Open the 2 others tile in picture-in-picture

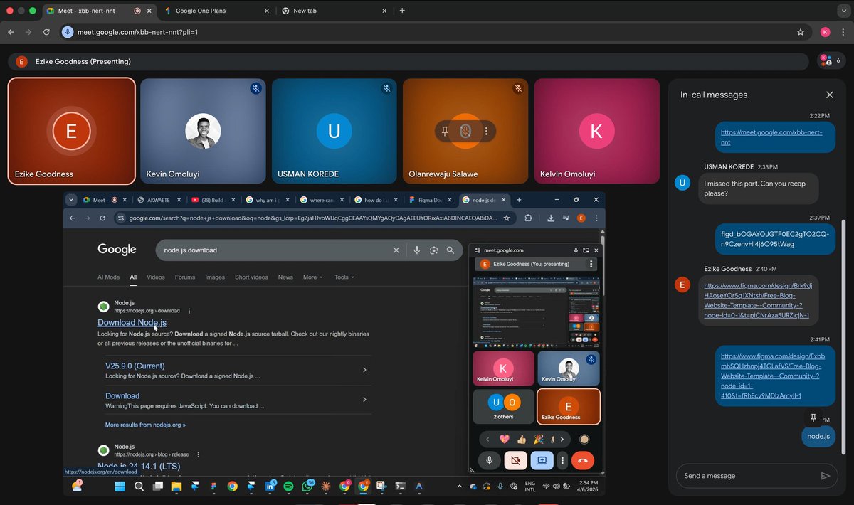504,406
